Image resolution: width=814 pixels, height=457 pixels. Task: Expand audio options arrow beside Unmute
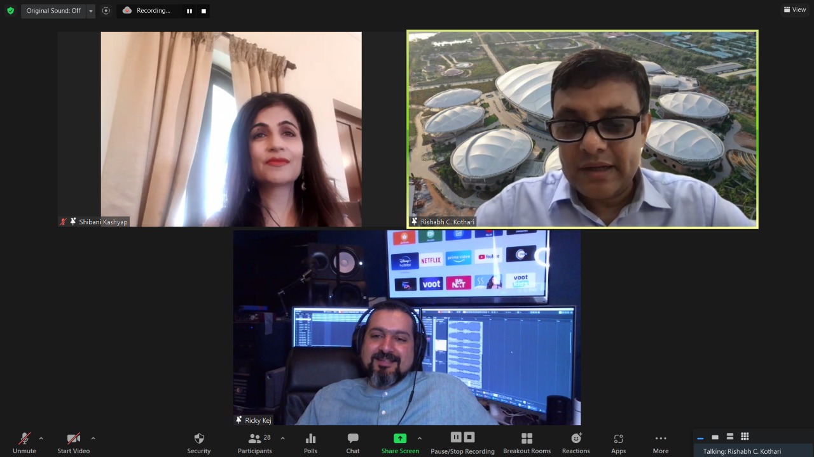(41, 438)
